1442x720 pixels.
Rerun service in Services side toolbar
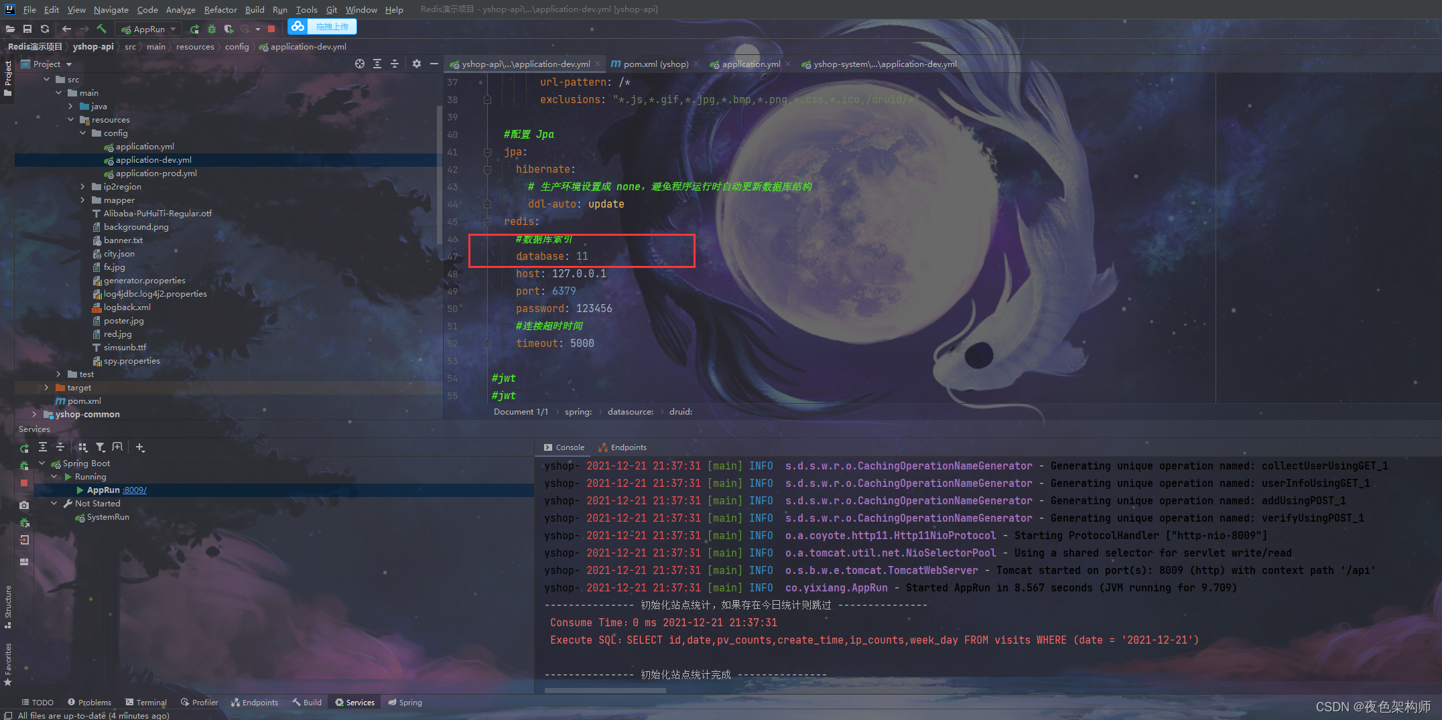(24, 448)
